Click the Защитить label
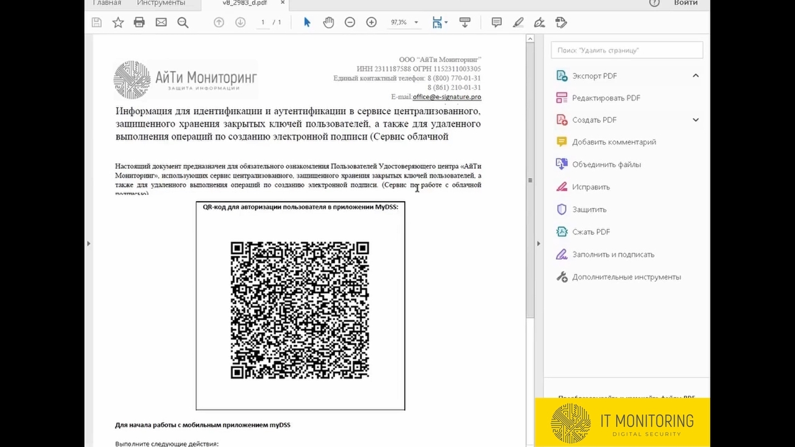Screen dimensions: 795x447 (589, 209)
